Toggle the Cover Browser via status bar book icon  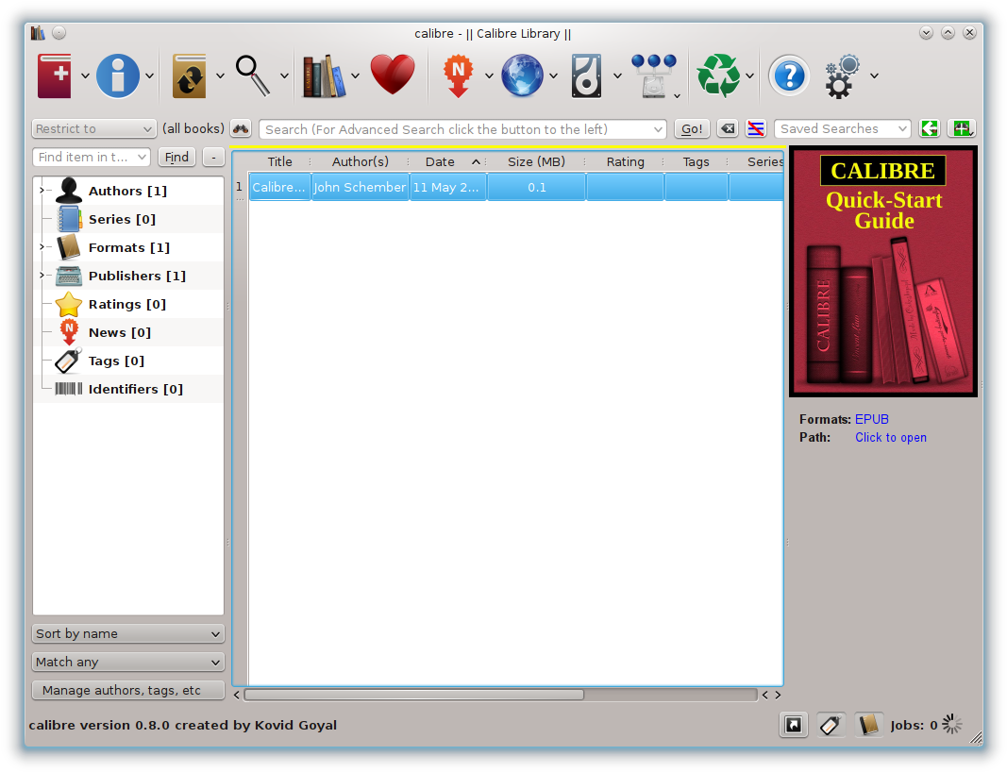pyautogui.click(x=868, y=724)
